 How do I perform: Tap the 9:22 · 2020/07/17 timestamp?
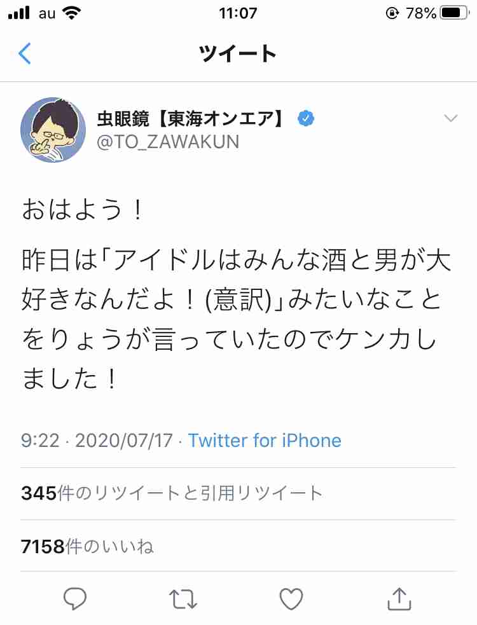coord(97,441)
